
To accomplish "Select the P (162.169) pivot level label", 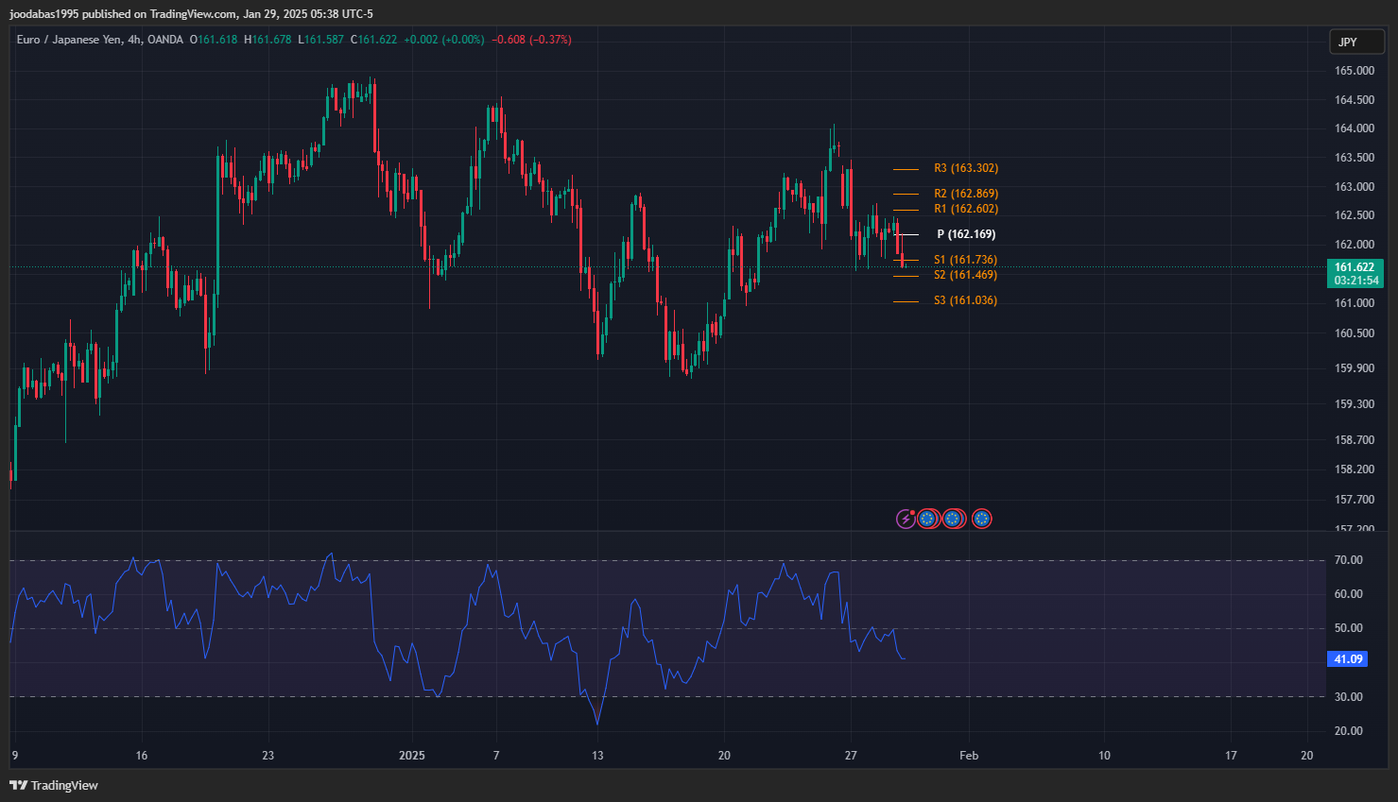I will pos(966,234).
